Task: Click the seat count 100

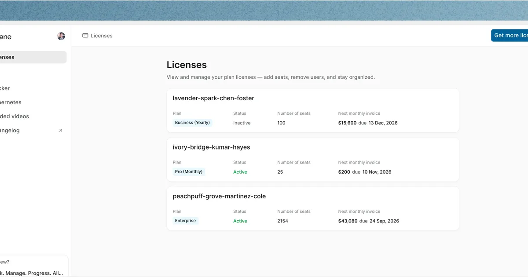Action: coord(281,123)
